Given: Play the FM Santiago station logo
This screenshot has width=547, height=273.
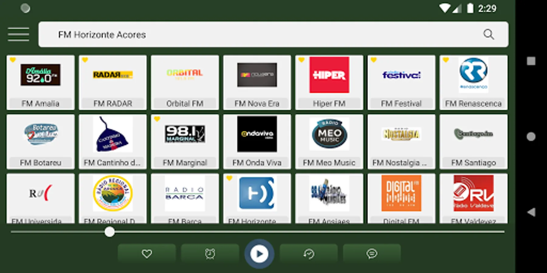Looking at the screenshot, I should pyautogui.click(x=473, y=134).
